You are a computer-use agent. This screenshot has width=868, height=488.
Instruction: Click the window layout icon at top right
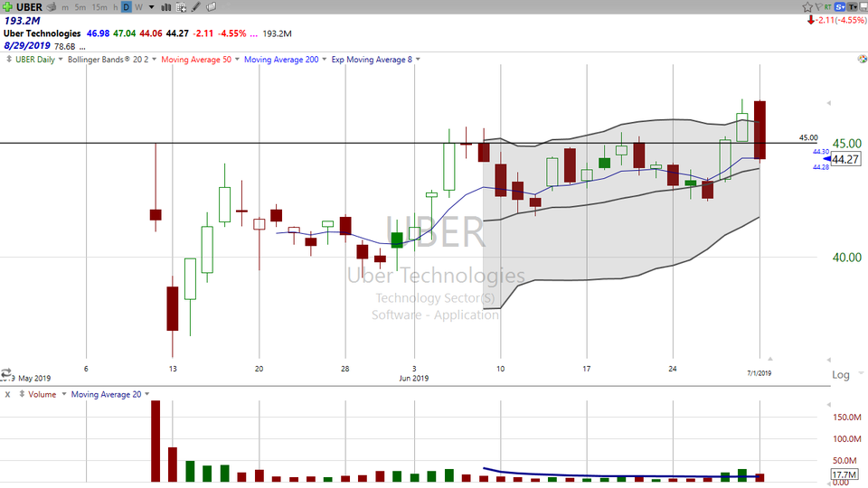pos(863,7)
